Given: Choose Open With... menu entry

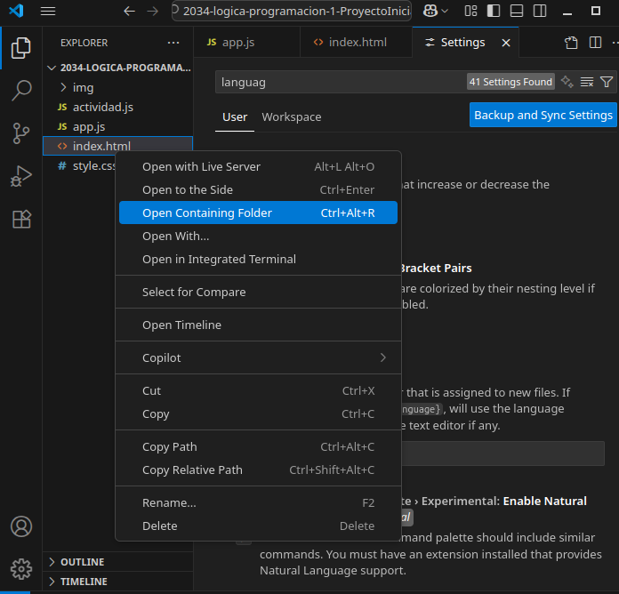Looking at the screenshot, I should pos(258,236).
